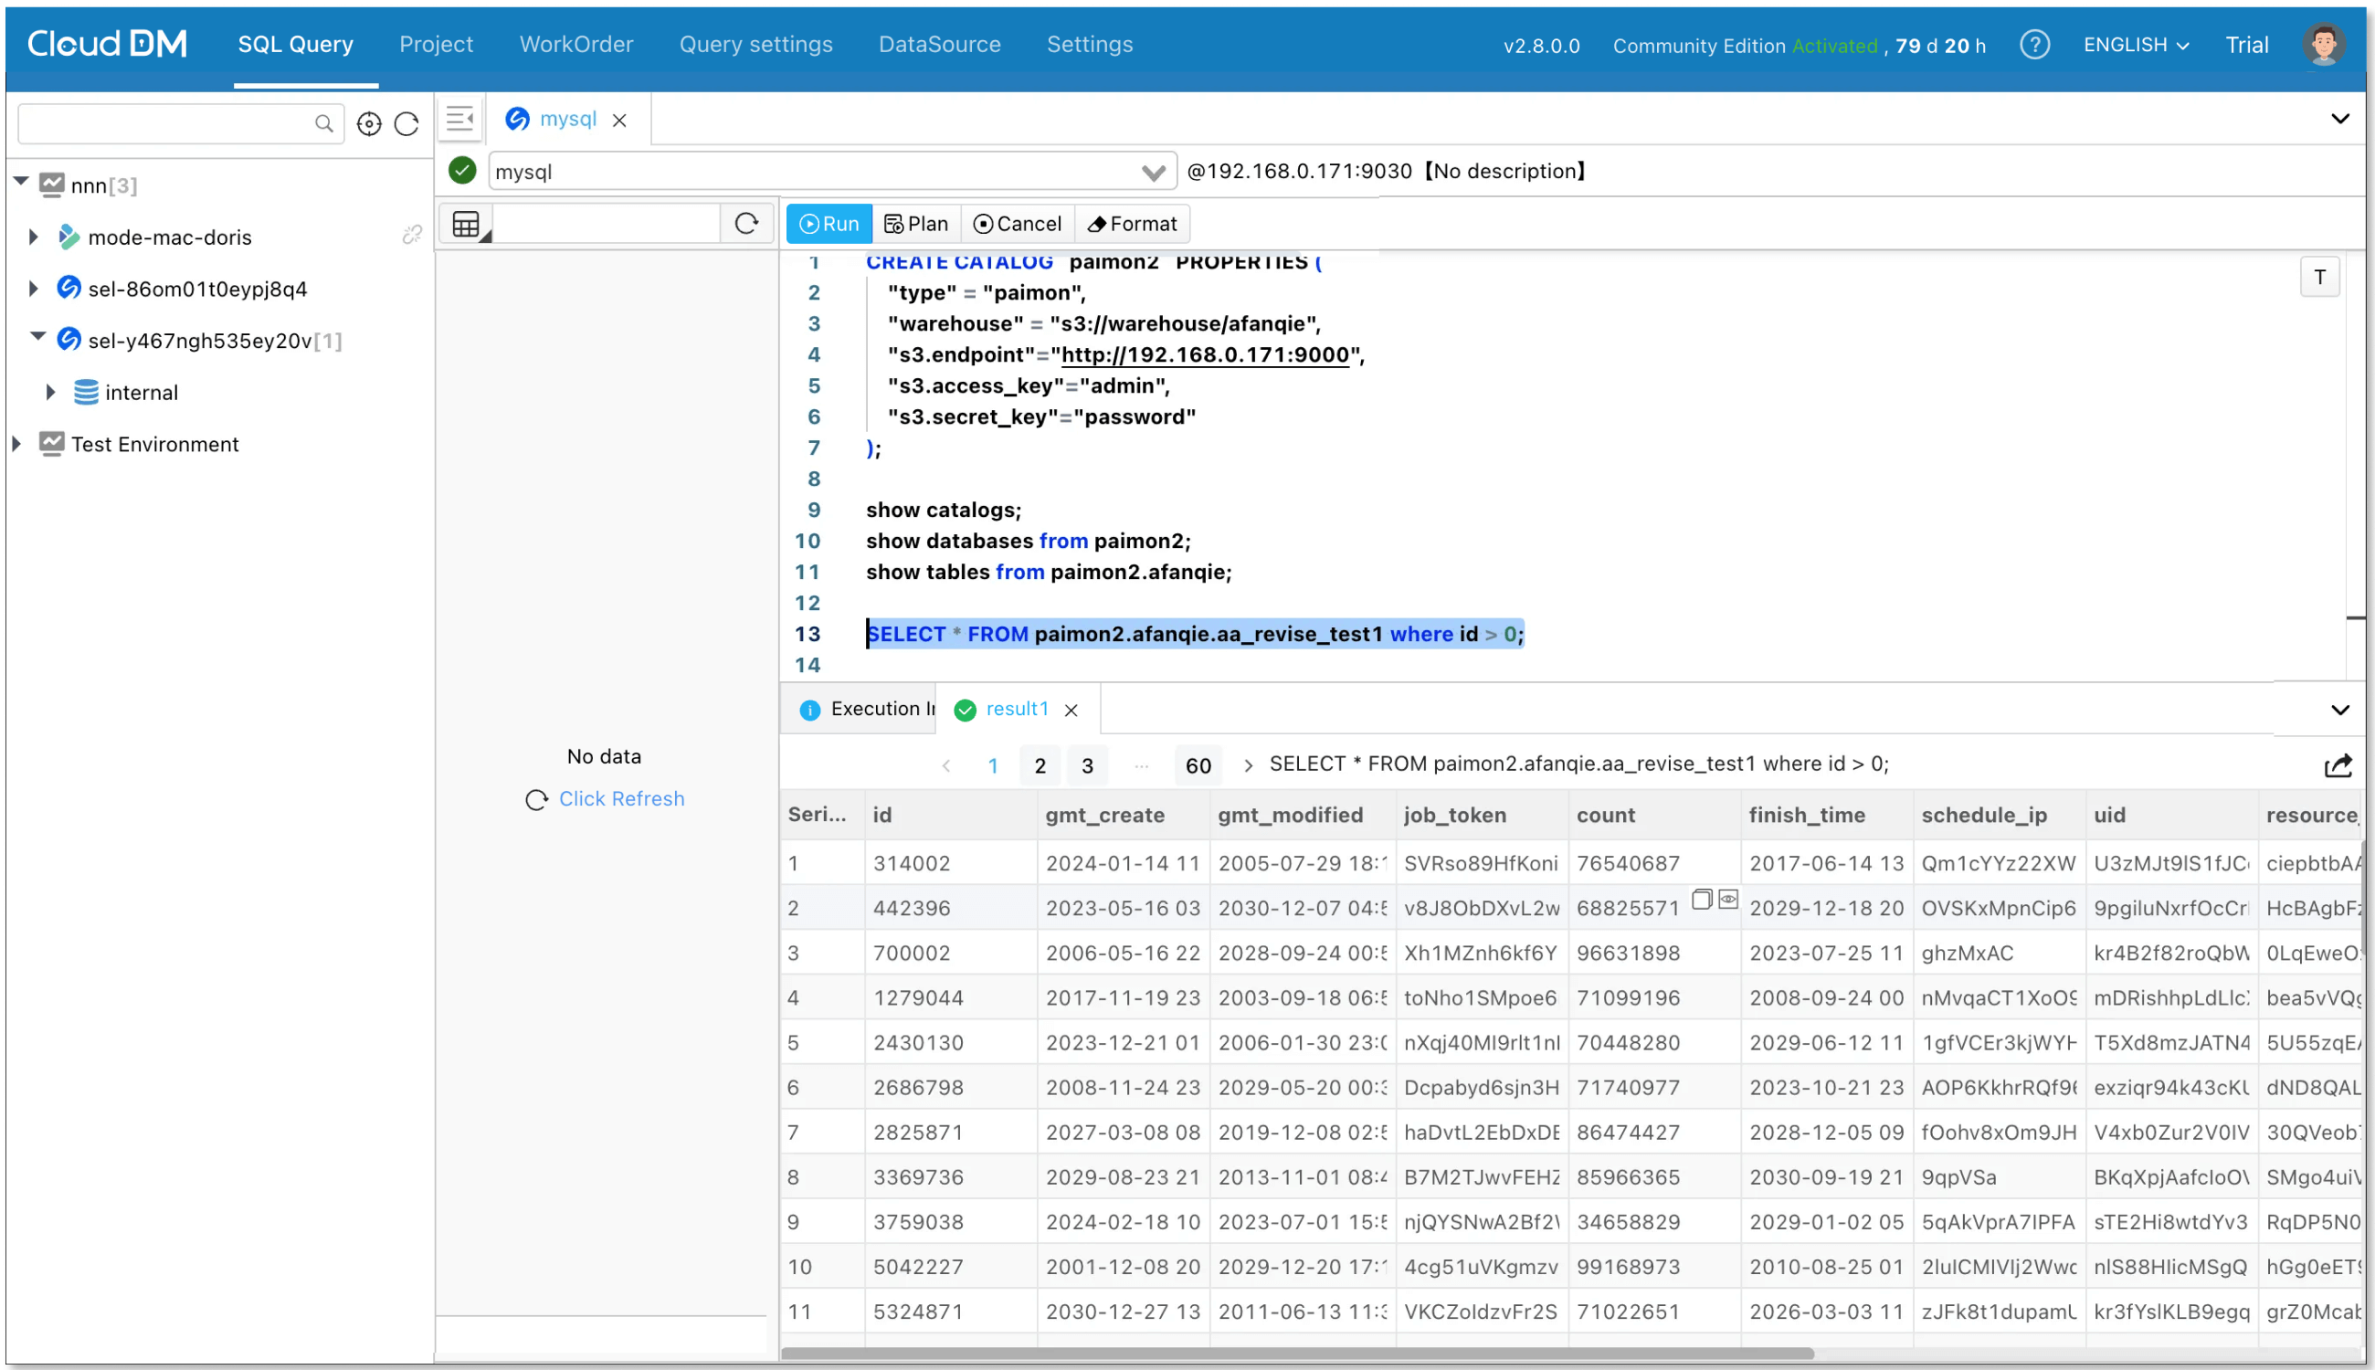2375x1370 pixels.
Task: Click the export results share icon
Action: [x=2338, y=766]
